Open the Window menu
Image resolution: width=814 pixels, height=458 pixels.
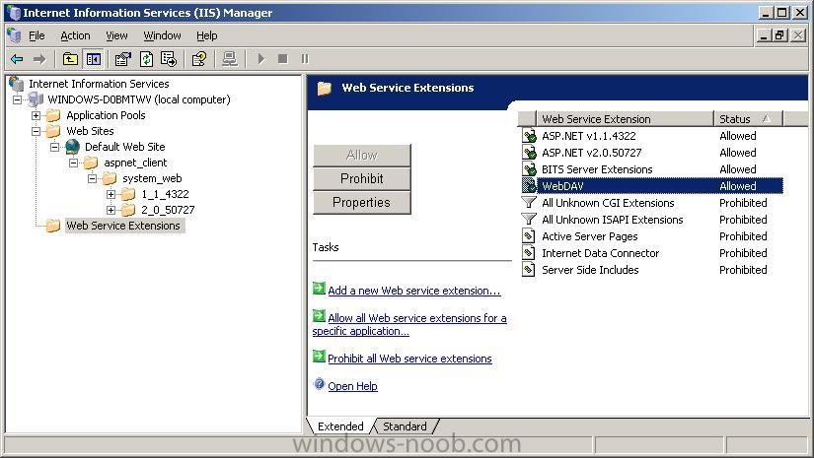tap(162, 35)
